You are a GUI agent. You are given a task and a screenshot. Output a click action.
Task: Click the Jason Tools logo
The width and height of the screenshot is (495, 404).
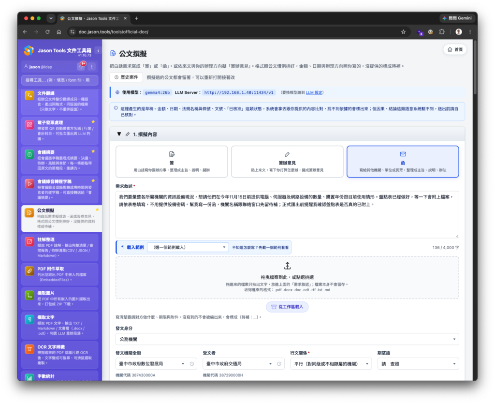pos(29,50)
